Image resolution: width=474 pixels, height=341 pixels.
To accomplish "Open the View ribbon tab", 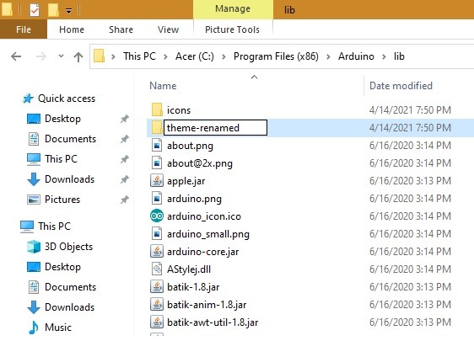I will (168, 29).
